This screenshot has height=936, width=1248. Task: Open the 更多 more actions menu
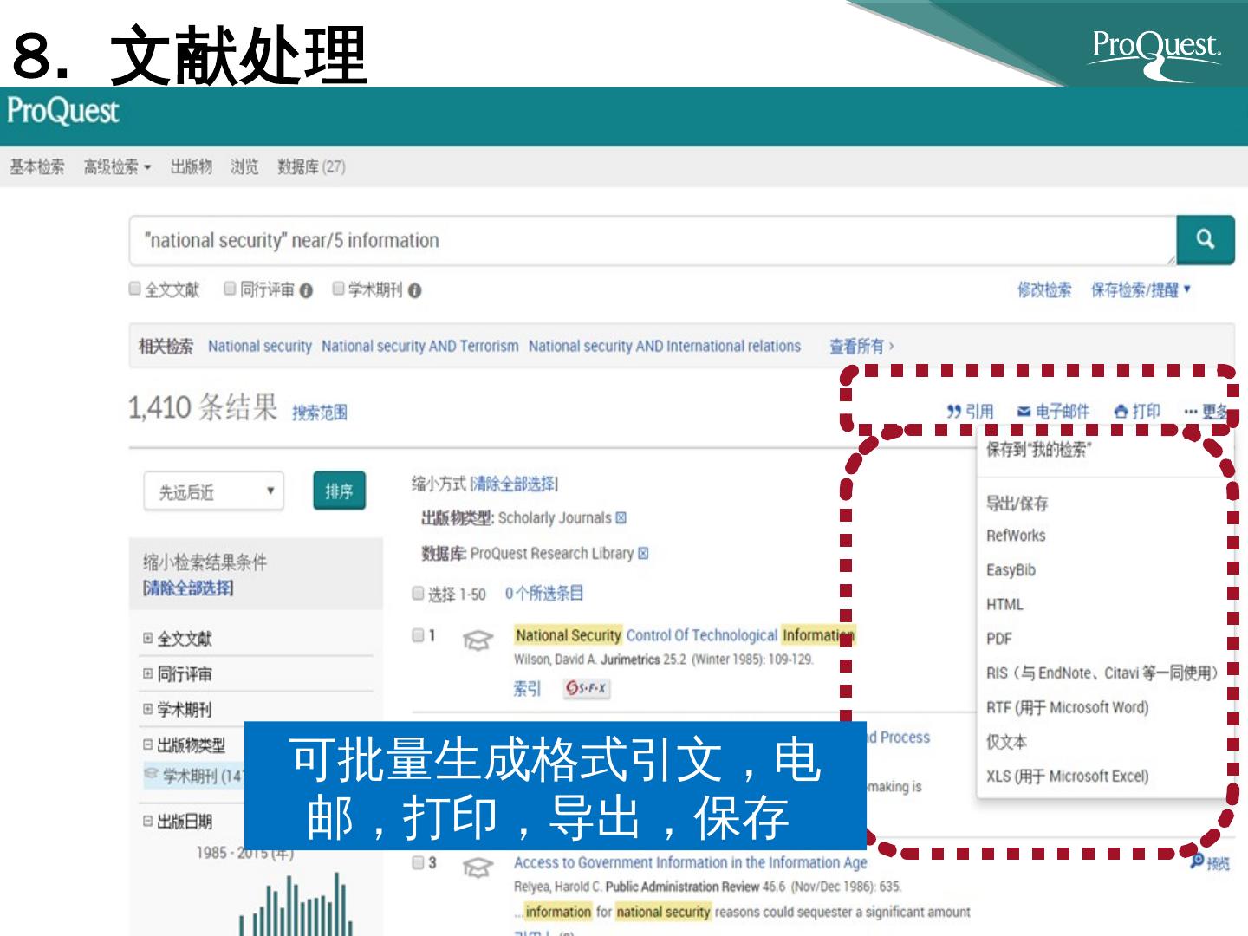pyautogui.click(x=1206, y=412)
